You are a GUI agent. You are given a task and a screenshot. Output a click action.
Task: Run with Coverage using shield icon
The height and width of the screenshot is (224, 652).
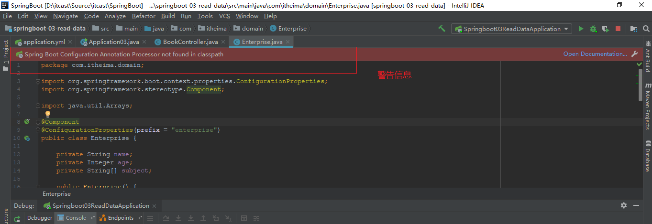click(x=605, y=29)
